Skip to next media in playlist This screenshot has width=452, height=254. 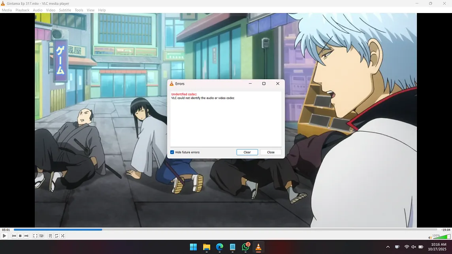click(26, 236)
